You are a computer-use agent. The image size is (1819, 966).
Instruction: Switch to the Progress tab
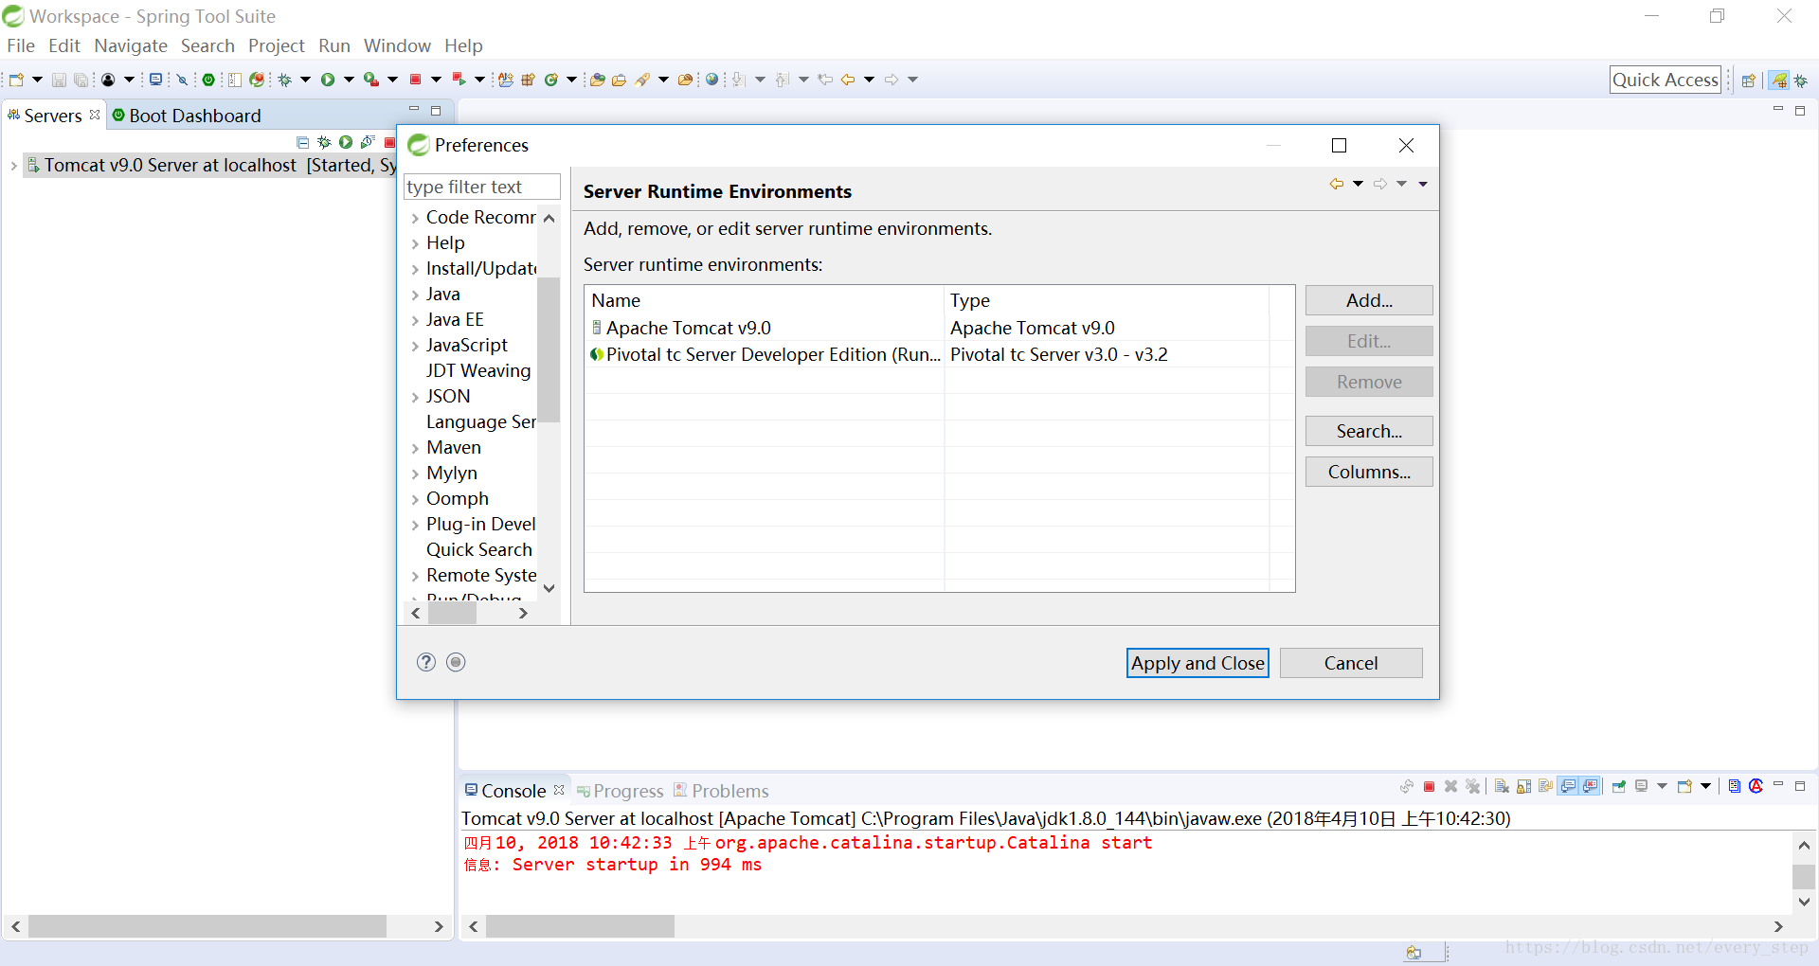point(620,791)
